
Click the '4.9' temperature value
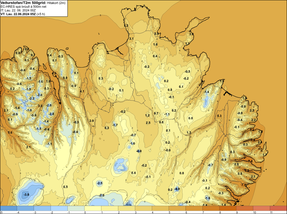[x=54, y=73]
